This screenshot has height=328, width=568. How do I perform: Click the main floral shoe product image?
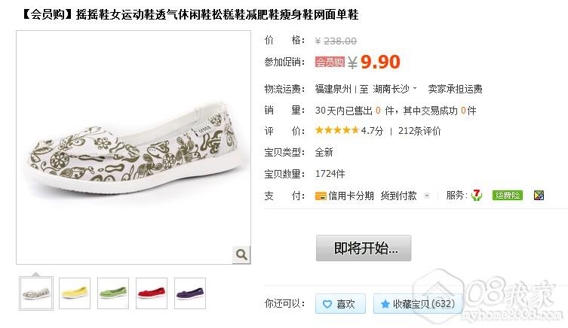coord(134,147)
